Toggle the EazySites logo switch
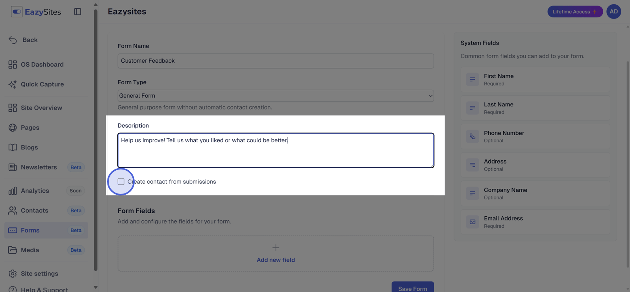Image resolution: width=630 pixels, height=292 pixels. coord(17,12)
